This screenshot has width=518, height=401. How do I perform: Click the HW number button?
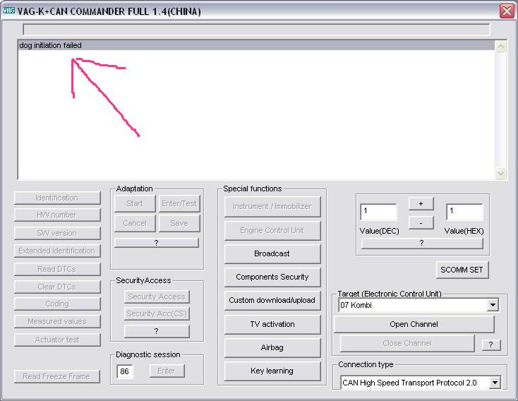coord(57,215)
